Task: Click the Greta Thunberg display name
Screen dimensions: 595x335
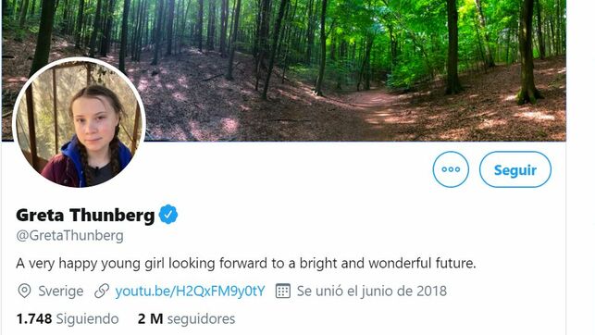Action: tap(85, 215)
